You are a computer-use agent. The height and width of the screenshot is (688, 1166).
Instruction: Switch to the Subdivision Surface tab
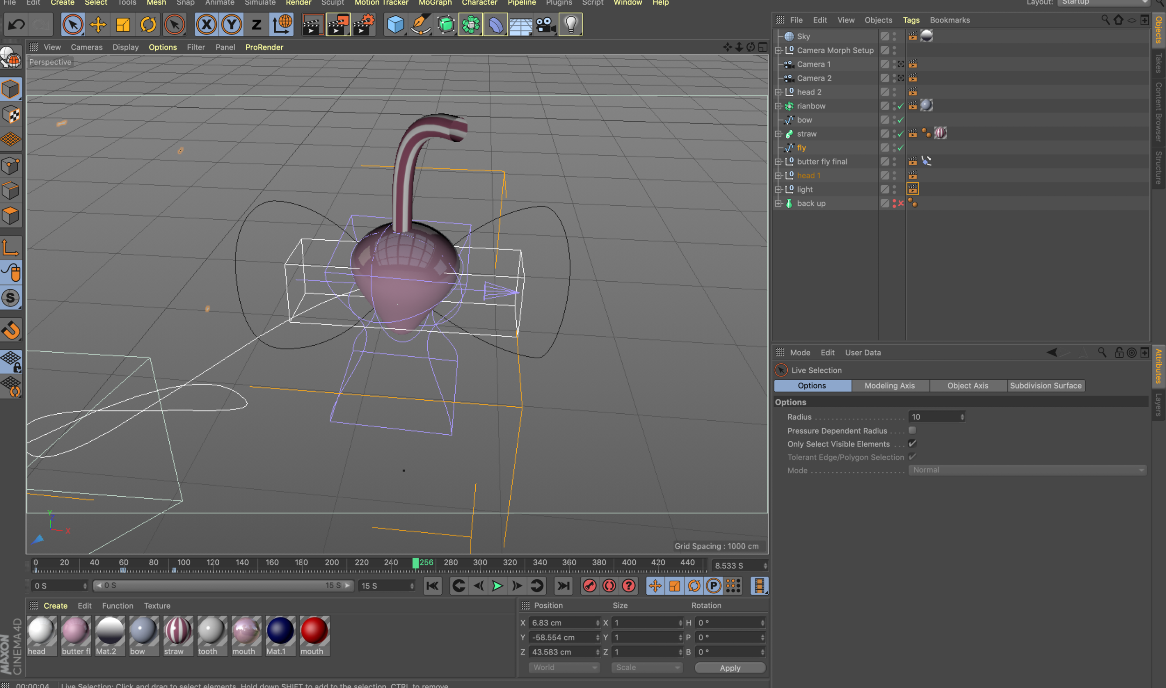pos(1046,386)
